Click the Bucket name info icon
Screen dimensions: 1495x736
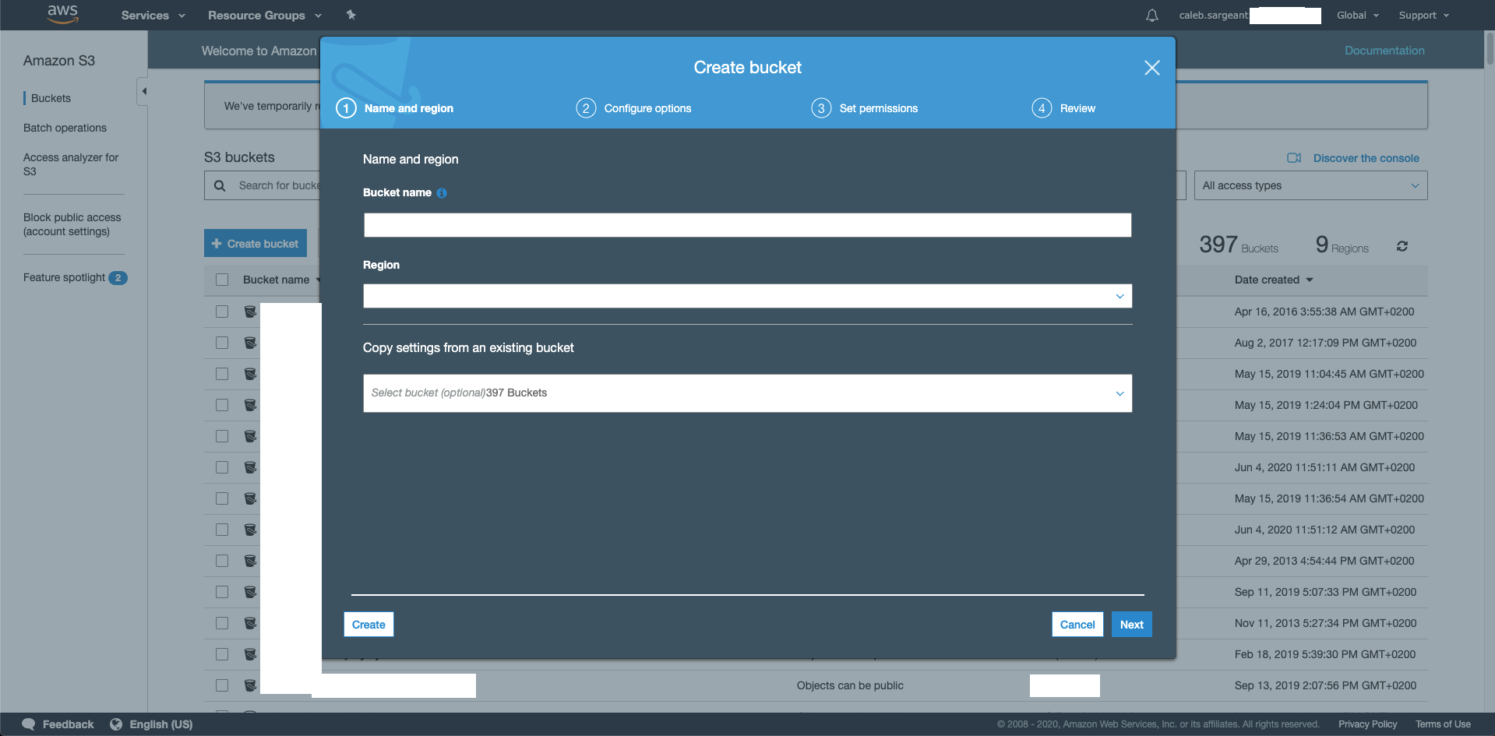coord(442,193)
